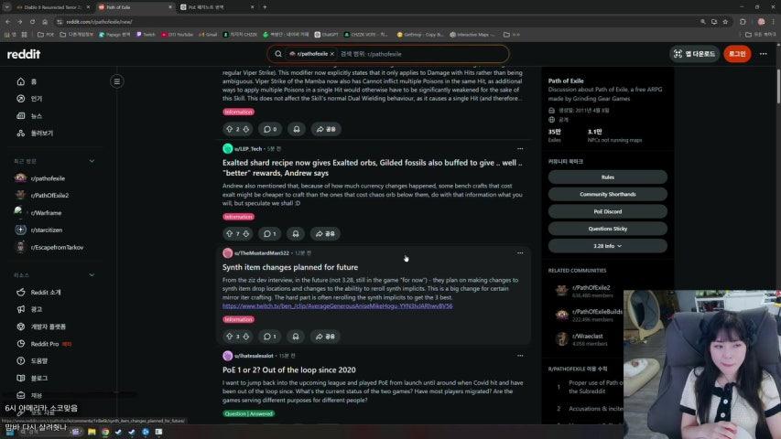Open the Reddit home logo
Viewport: 781px width, 439px height.
click(24, 54)
